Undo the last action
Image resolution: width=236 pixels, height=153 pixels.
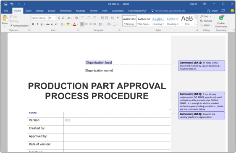click(x=12, y=4)
